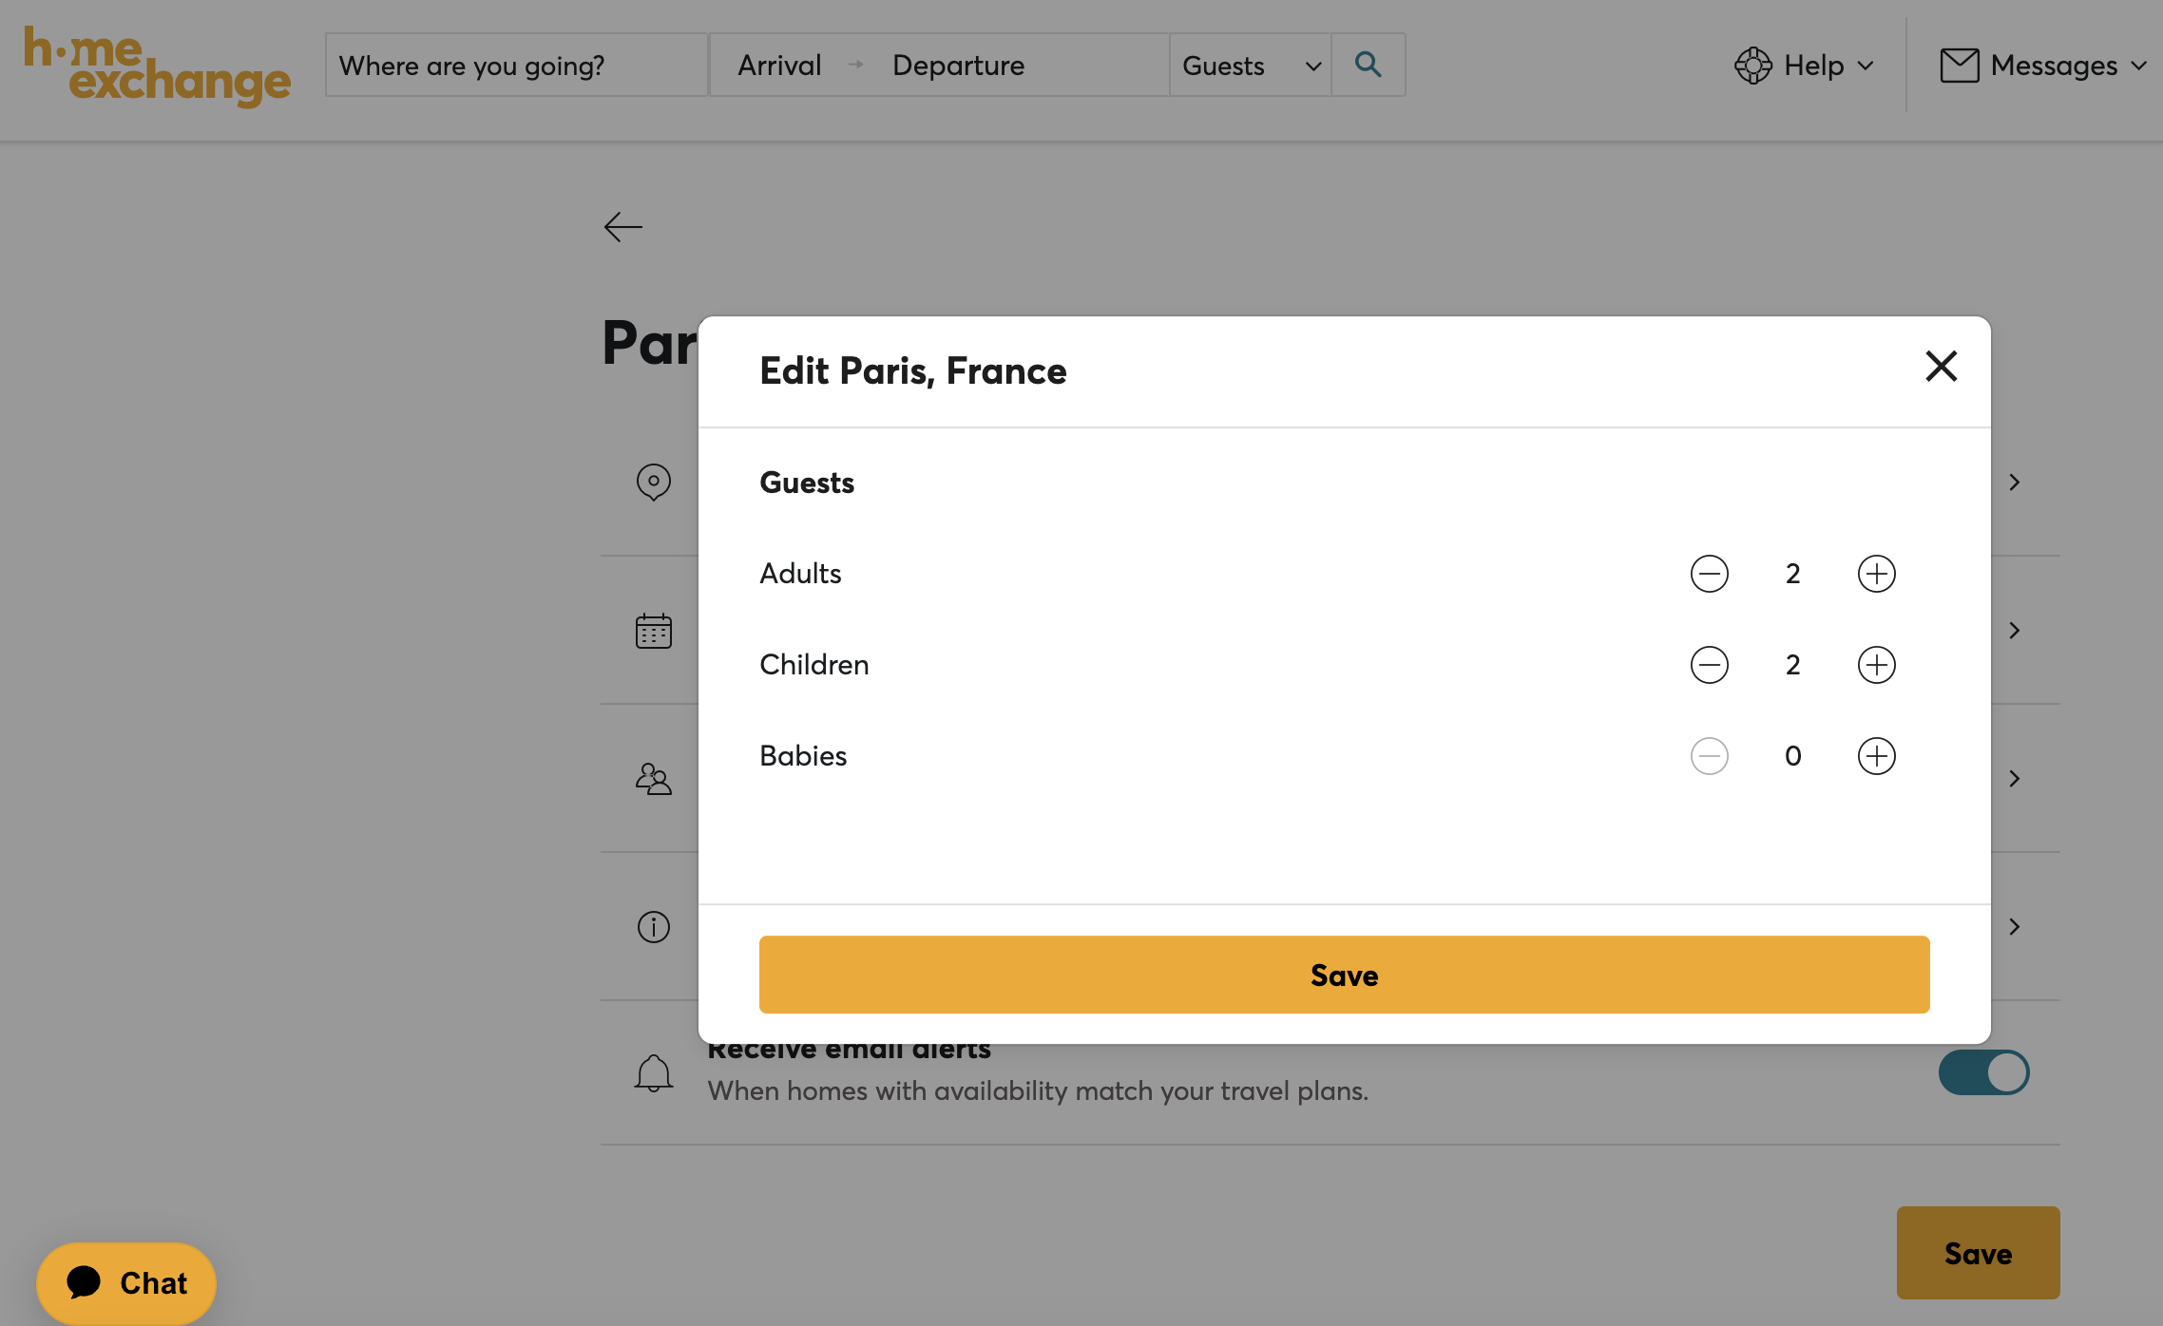Add one more child with plus icon
Viewport: 2163px width, 1326px height.
(1876, 665)
